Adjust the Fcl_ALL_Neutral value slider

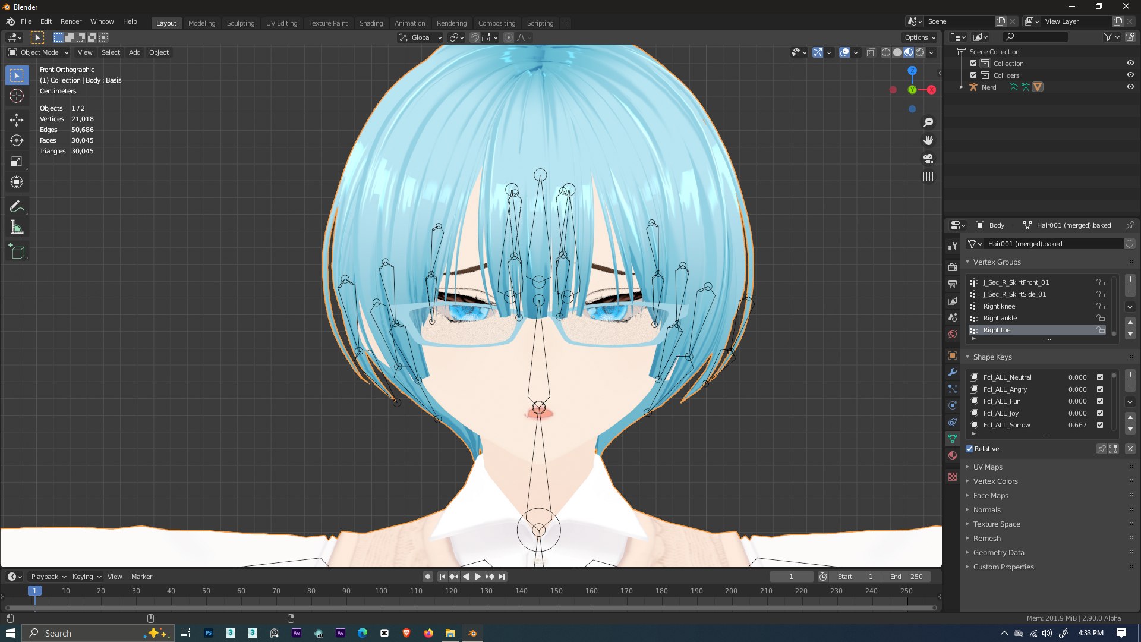point(1077,377)
